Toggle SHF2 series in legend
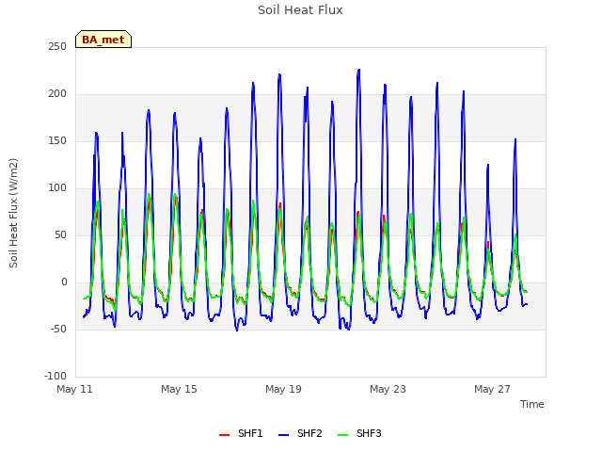 [300, 433]
